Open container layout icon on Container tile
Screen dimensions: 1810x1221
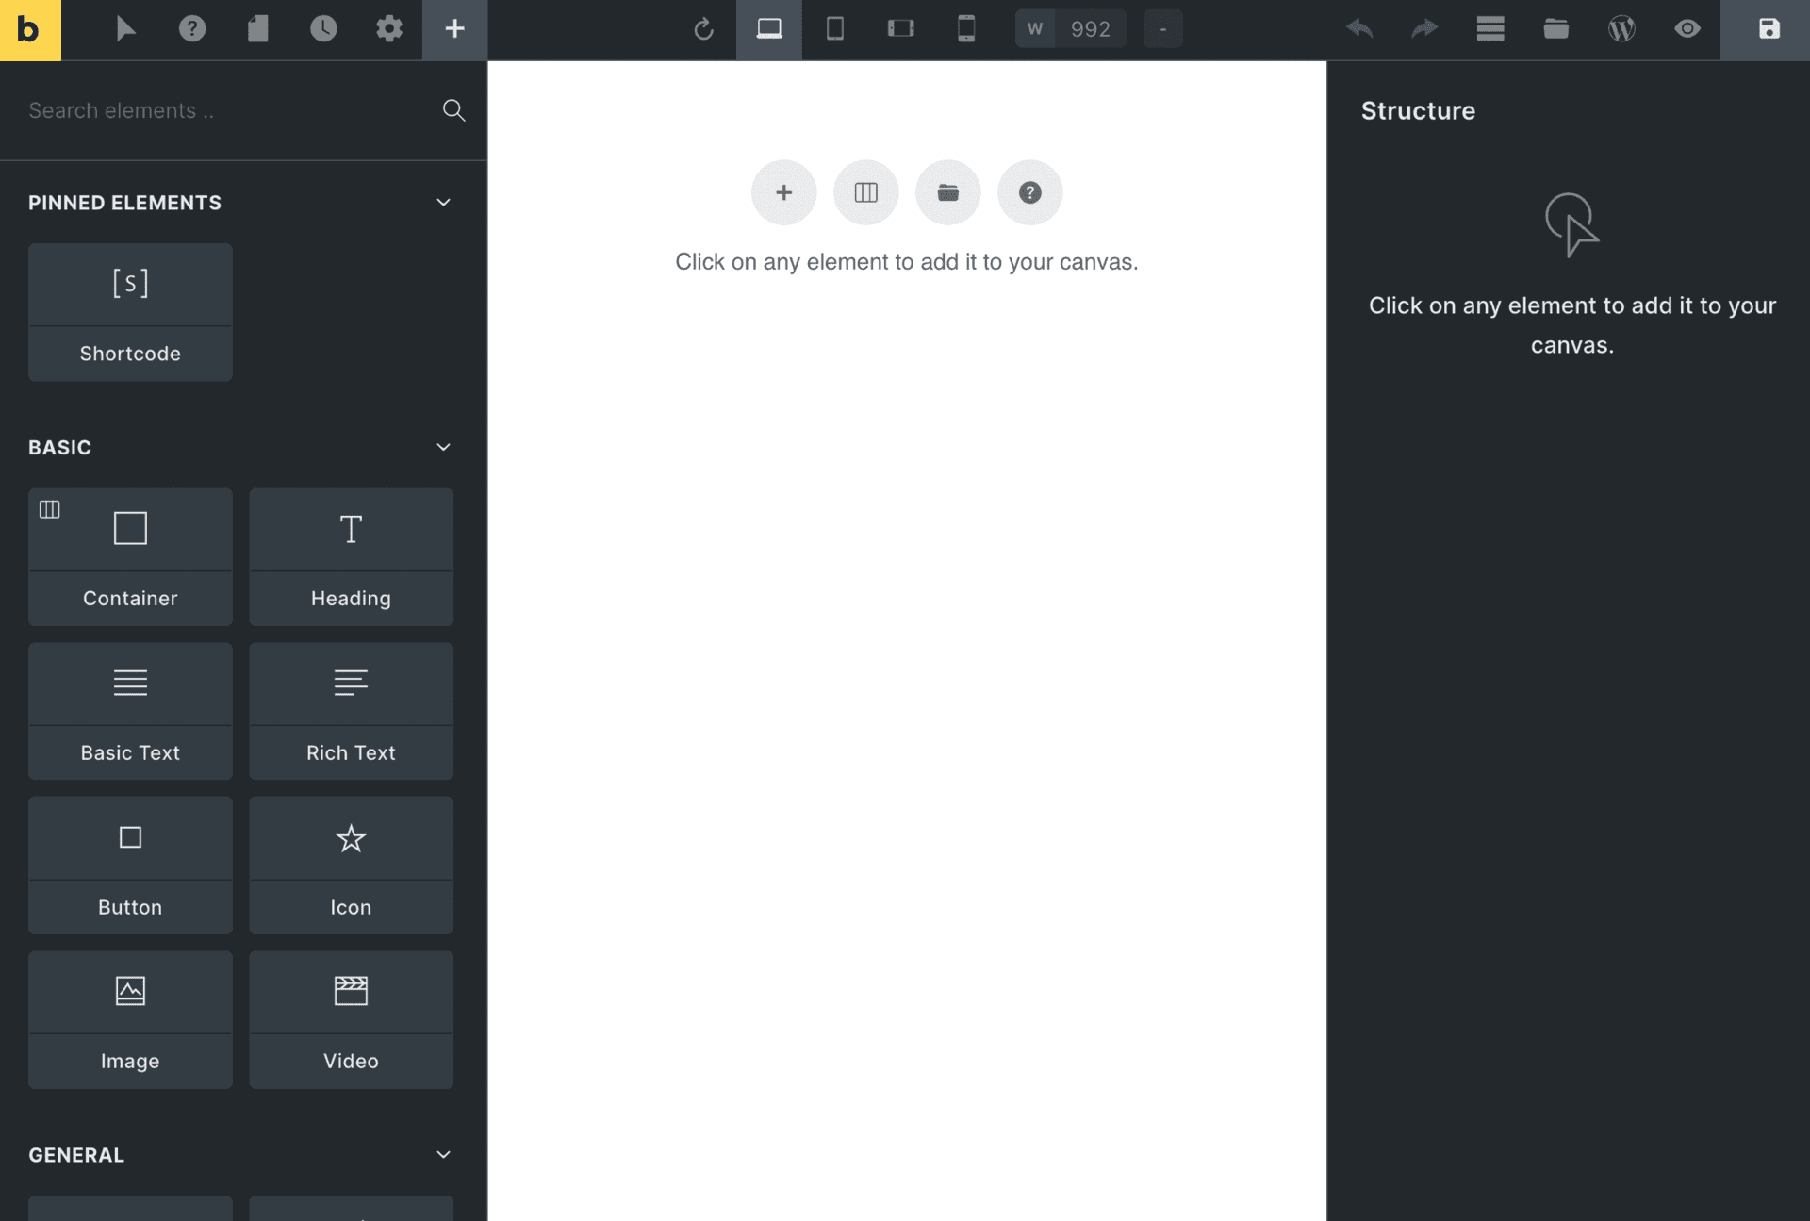click(50, 510)
